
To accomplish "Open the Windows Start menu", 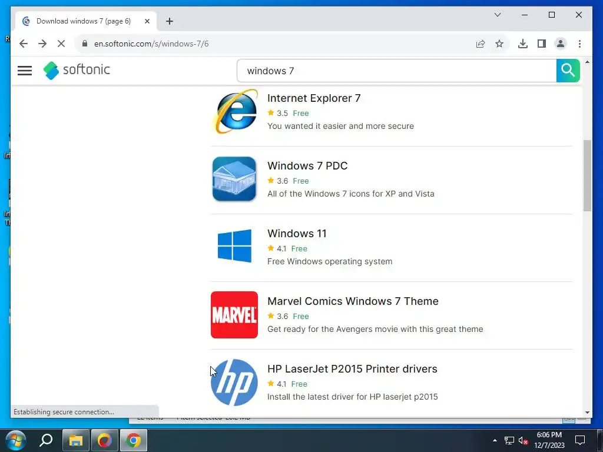I will pyautogui.click(x=15, y=440).
